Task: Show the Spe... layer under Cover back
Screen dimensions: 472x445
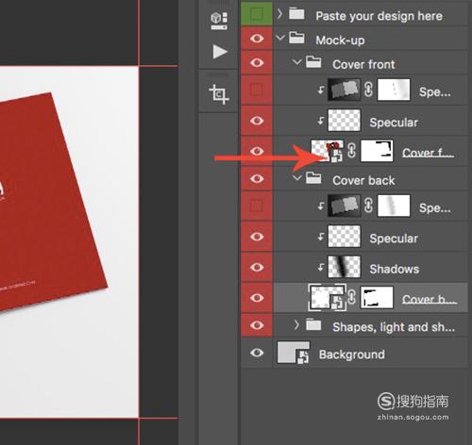Action: click(257, 206)
